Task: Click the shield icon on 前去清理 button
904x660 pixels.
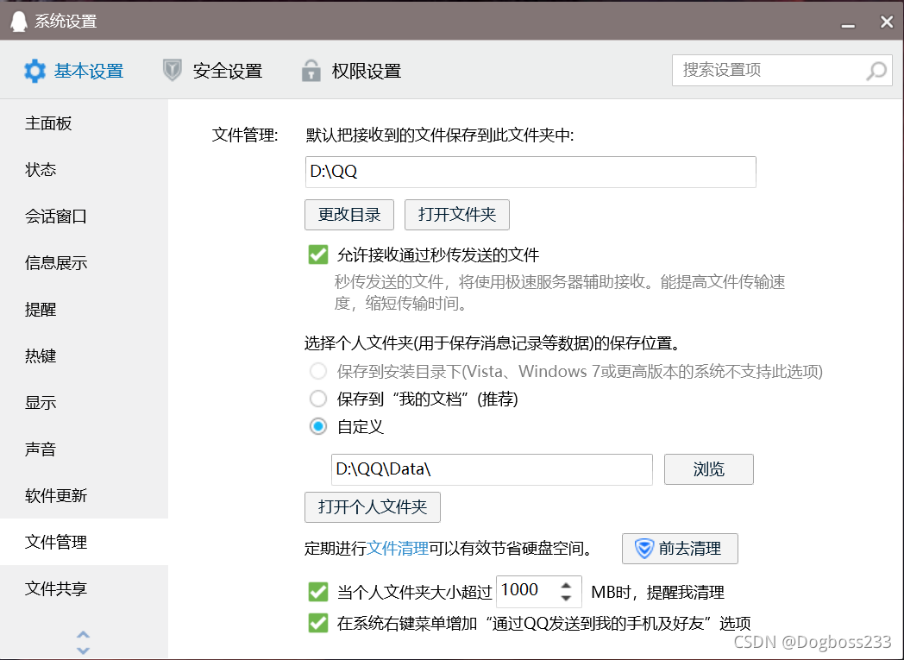Action: 643,548
